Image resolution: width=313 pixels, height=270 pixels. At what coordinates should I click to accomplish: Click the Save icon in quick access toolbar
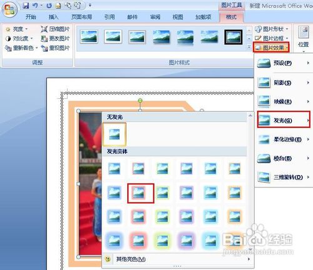point(26,6)
